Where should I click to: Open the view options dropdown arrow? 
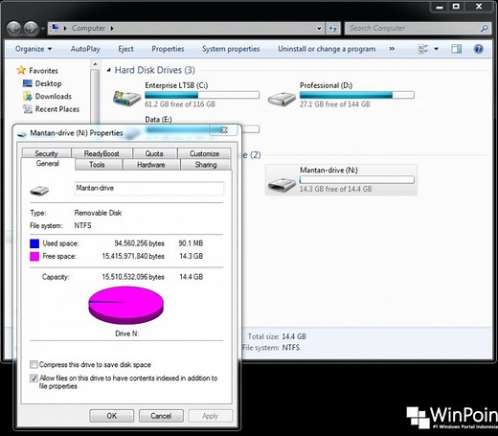(436, 49)
